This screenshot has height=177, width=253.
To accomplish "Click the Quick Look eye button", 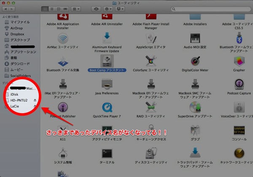I will point(96,9).
